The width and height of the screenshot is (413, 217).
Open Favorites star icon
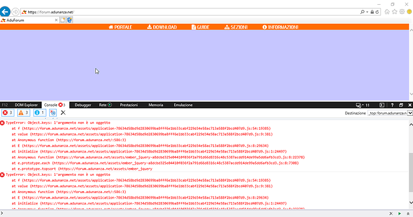394,12
